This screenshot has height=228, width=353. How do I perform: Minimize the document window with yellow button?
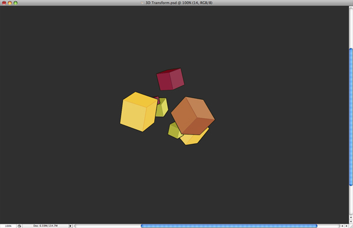(x=9, y=3)
